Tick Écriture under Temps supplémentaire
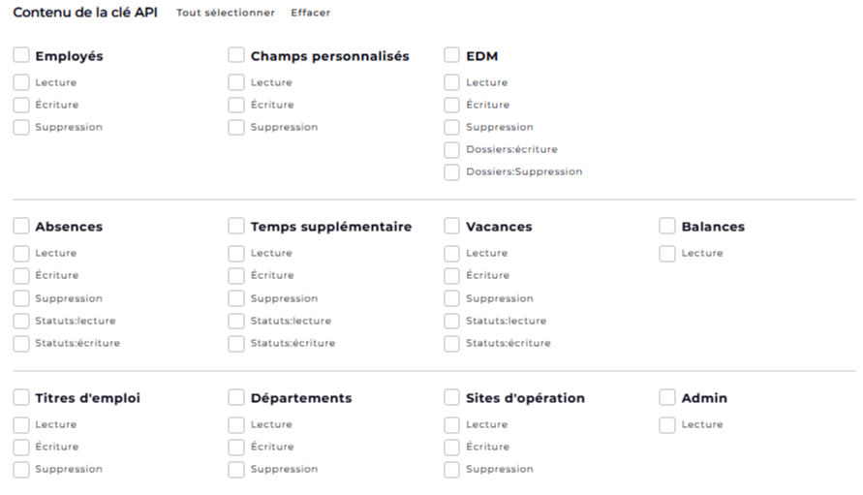863x495 pixels. tap(236, 275)
